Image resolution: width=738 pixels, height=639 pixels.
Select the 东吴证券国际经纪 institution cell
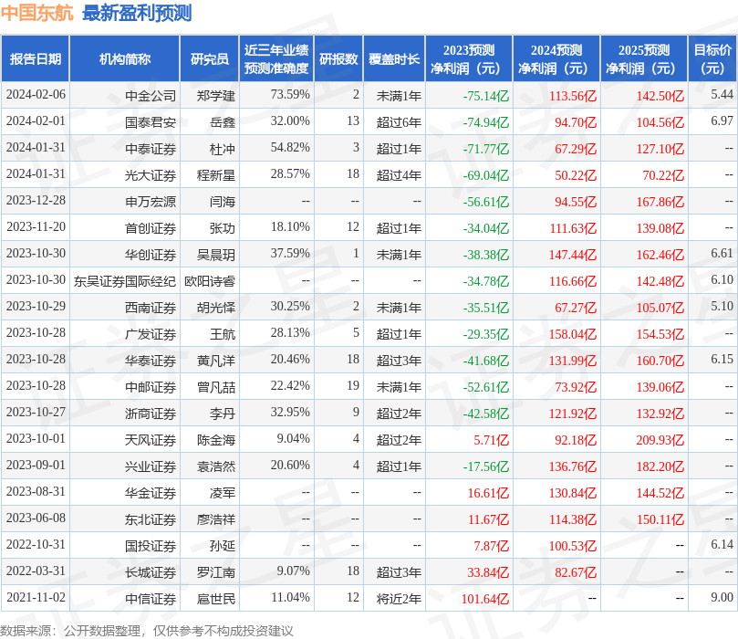pos(125,281)
